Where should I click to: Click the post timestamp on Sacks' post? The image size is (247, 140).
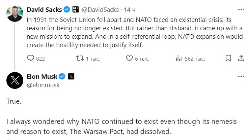pyautogui.click(x=129, y=9)
